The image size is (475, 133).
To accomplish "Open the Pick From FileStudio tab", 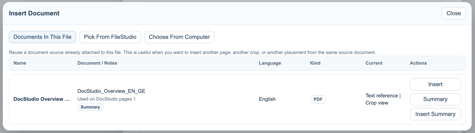I will (x=110, y=37).
